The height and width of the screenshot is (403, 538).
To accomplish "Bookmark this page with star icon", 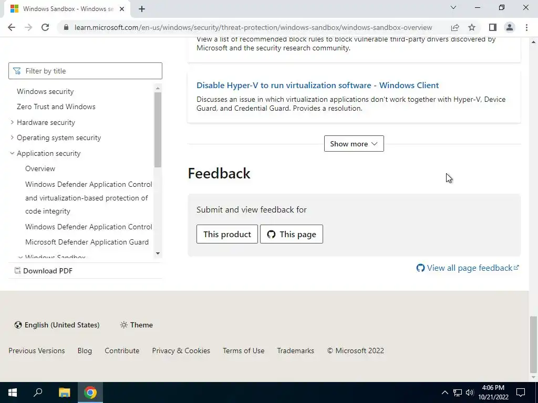I will point(472,27).
